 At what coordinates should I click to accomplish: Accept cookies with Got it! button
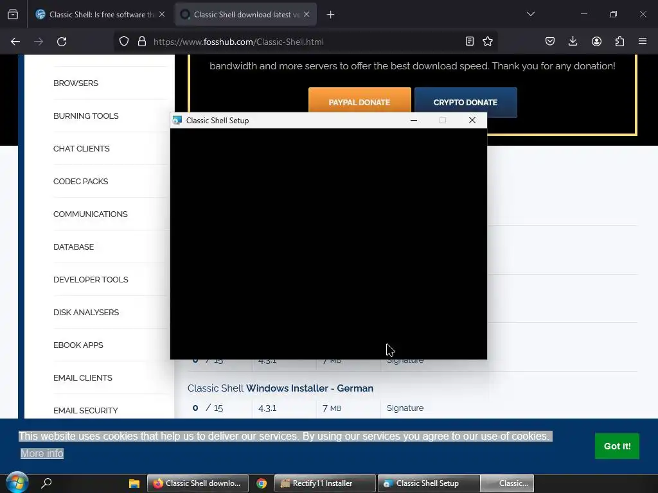click(x=617, y=446)
